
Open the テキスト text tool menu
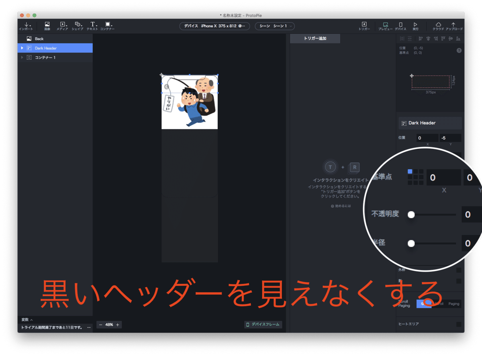tap(92, 26)
